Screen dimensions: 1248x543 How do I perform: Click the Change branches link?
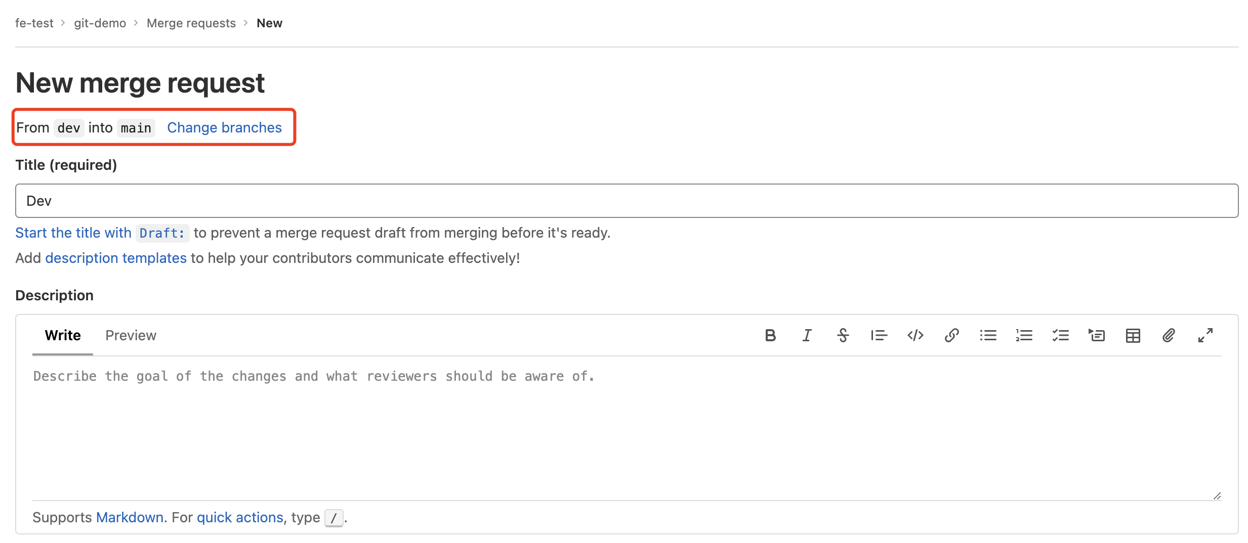pyautogui.click(x=224, y=127)
